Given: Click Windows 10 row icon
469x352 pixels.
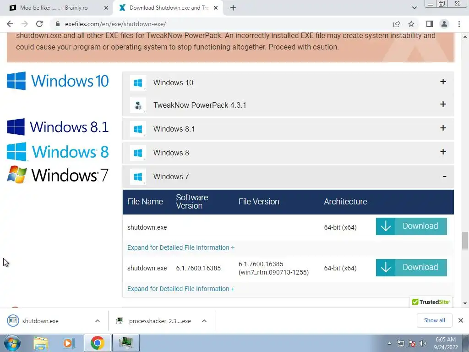Looking at the screenshot, I should (x=138, y=82).
